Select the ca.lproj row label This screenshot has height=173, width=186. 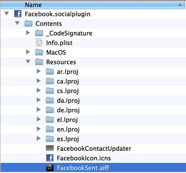point(68,81)
